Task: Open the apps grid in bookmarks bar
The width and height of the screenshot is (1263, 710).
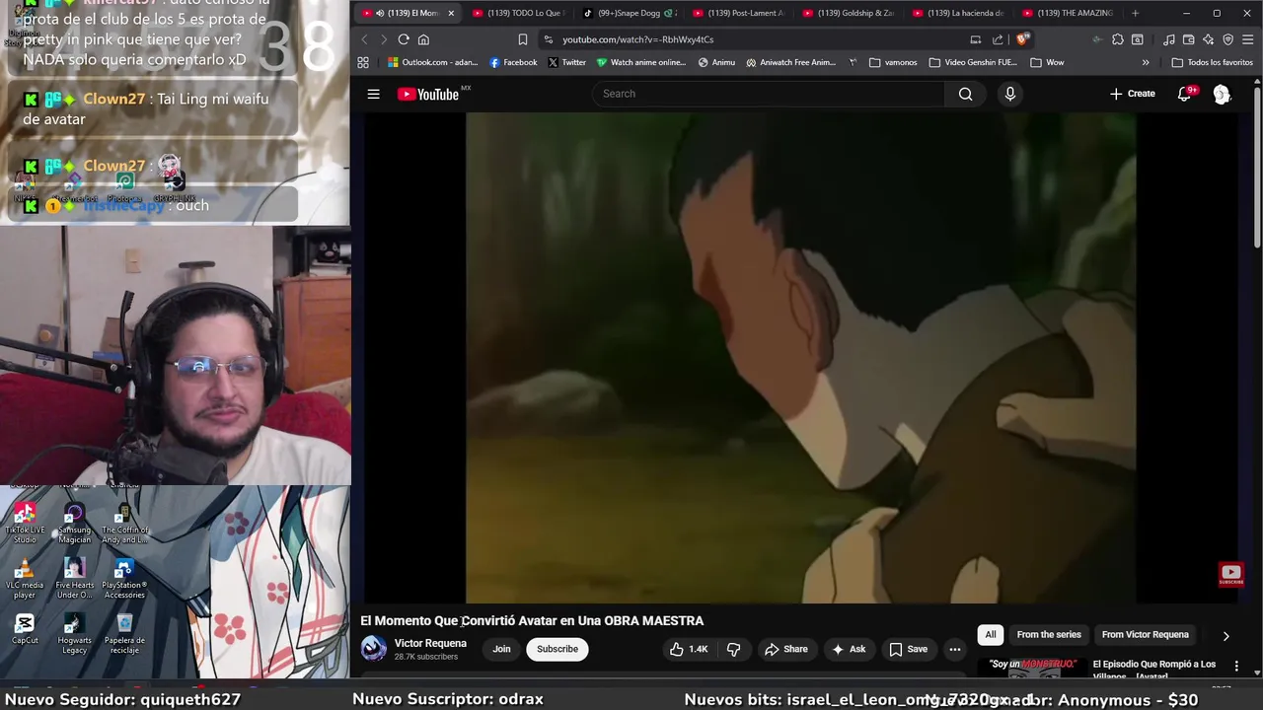Action: [x=363, y=62]
